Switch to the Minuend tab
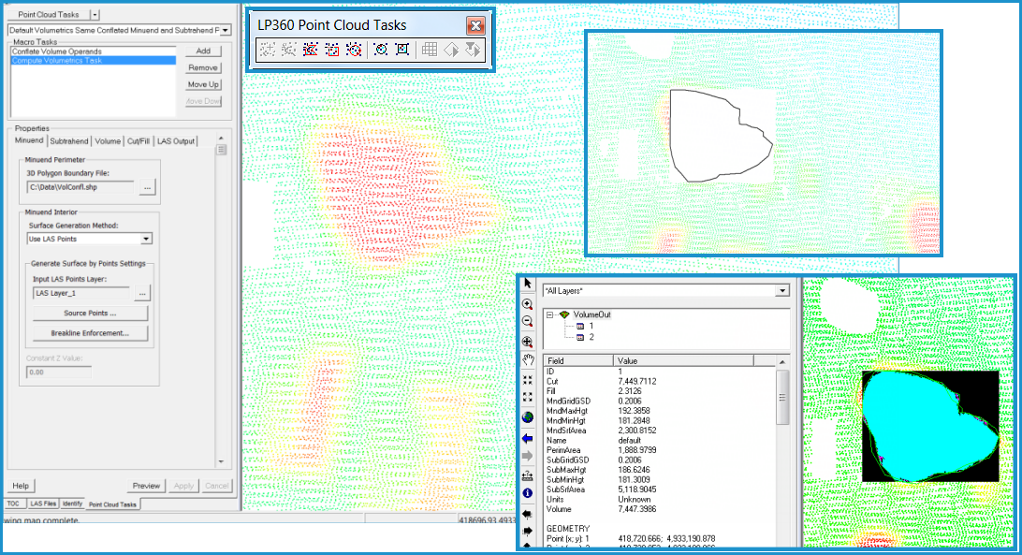Viewport: 1022px width, 555px height. 29,141
